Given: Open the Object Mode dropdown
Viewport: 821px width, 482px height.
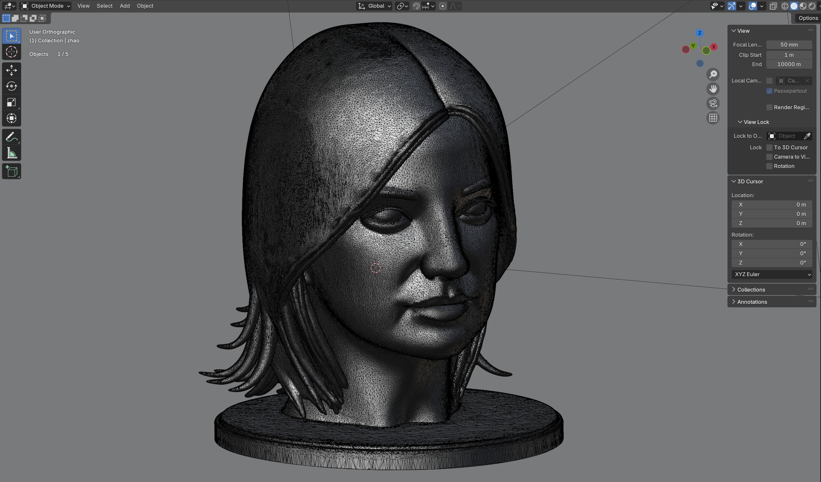Looking at the screenshot, I should coord(46,6).
